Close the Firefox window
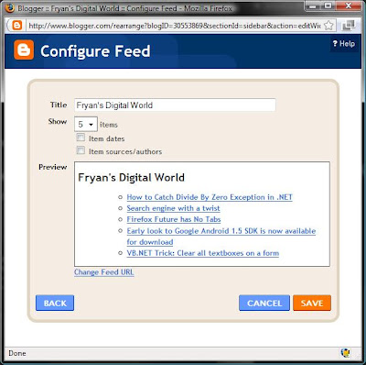Screen dimensions: 366x365 (349, 6)
